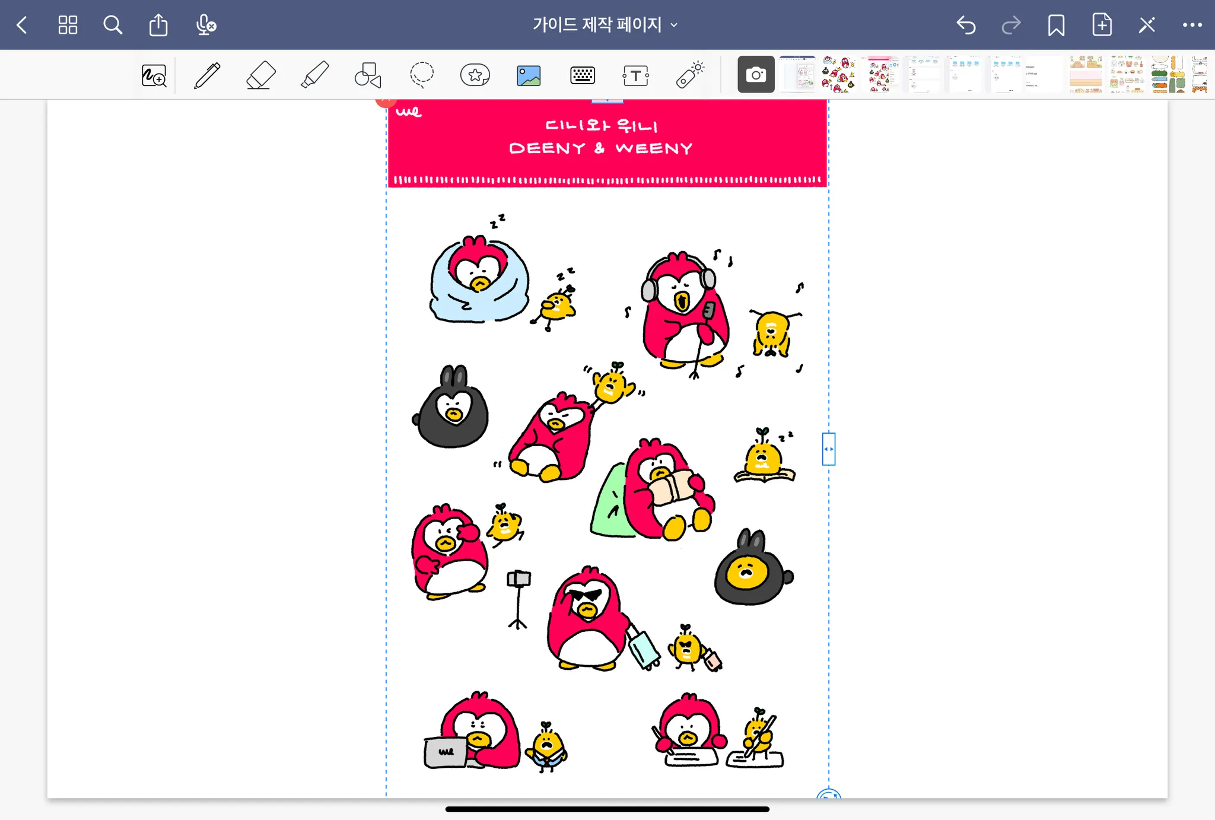Select the Eraser tool

(260, 75)
